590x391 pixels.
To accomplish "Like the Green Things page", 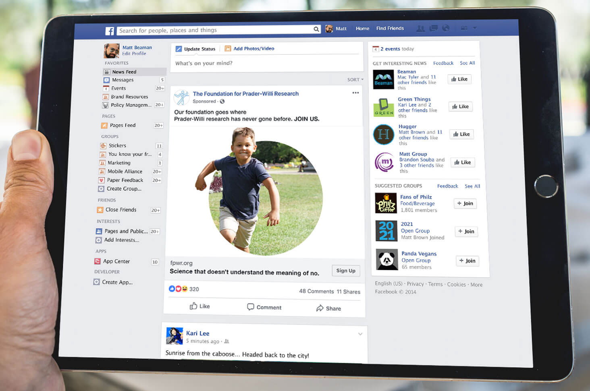I will pyautogui.click(x=460, y=107).
